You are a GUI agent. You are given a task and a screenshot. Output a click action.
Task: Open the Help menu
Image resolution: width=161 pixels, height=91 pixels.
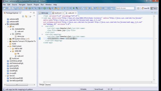click(55, 5)
